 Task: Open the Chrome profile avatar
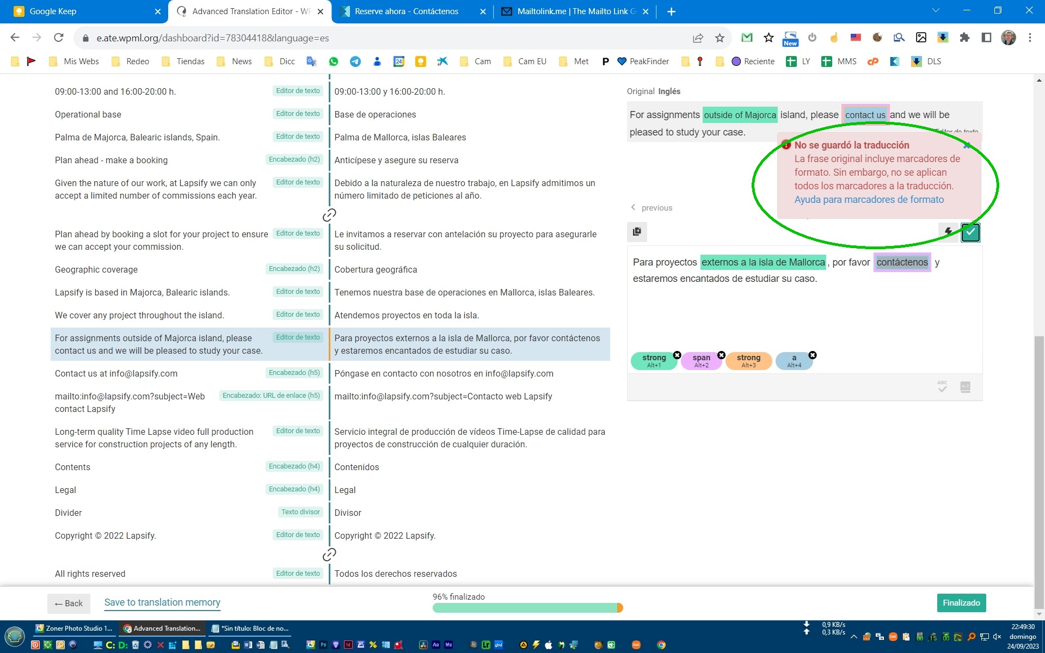(1008, 38)
